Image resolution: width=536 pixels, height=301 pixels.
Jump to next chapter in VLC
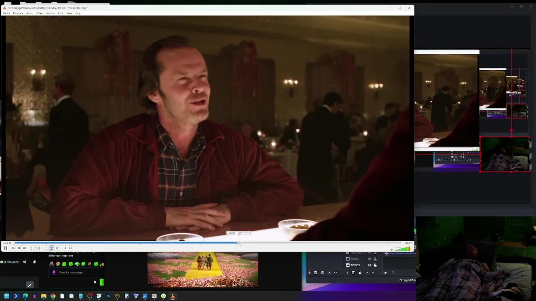tap(70, 248)
